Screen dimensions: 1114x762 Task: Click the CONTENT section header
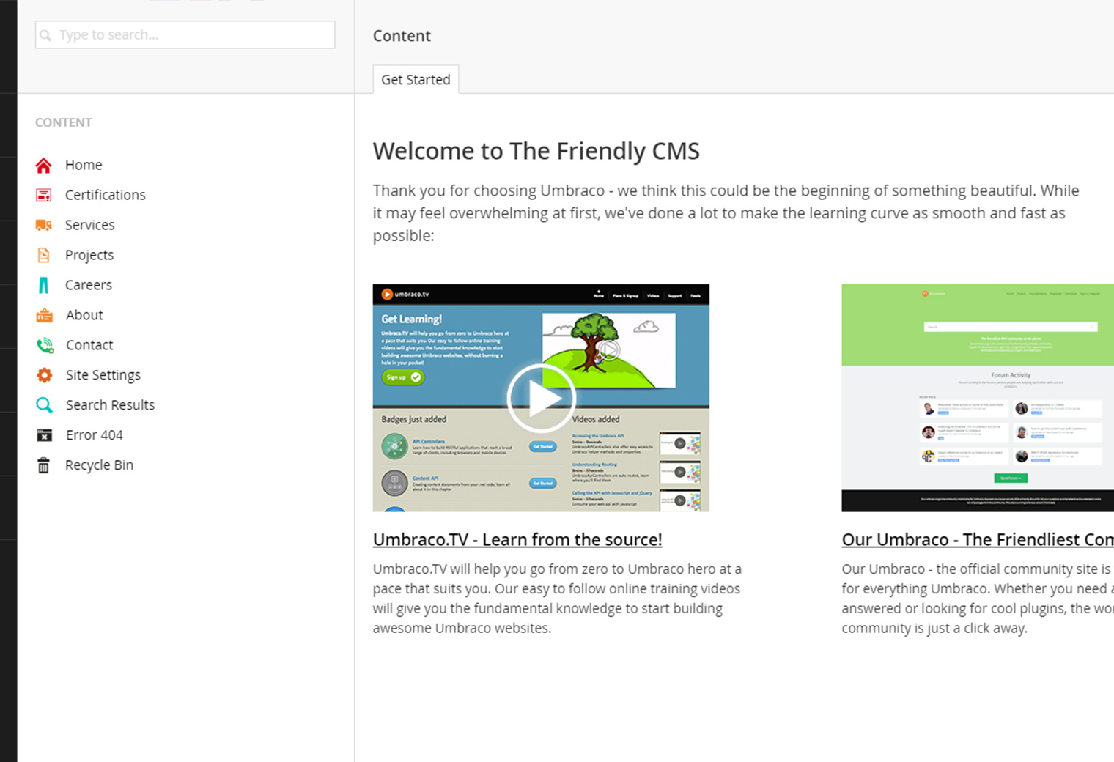tap(64, 122)
